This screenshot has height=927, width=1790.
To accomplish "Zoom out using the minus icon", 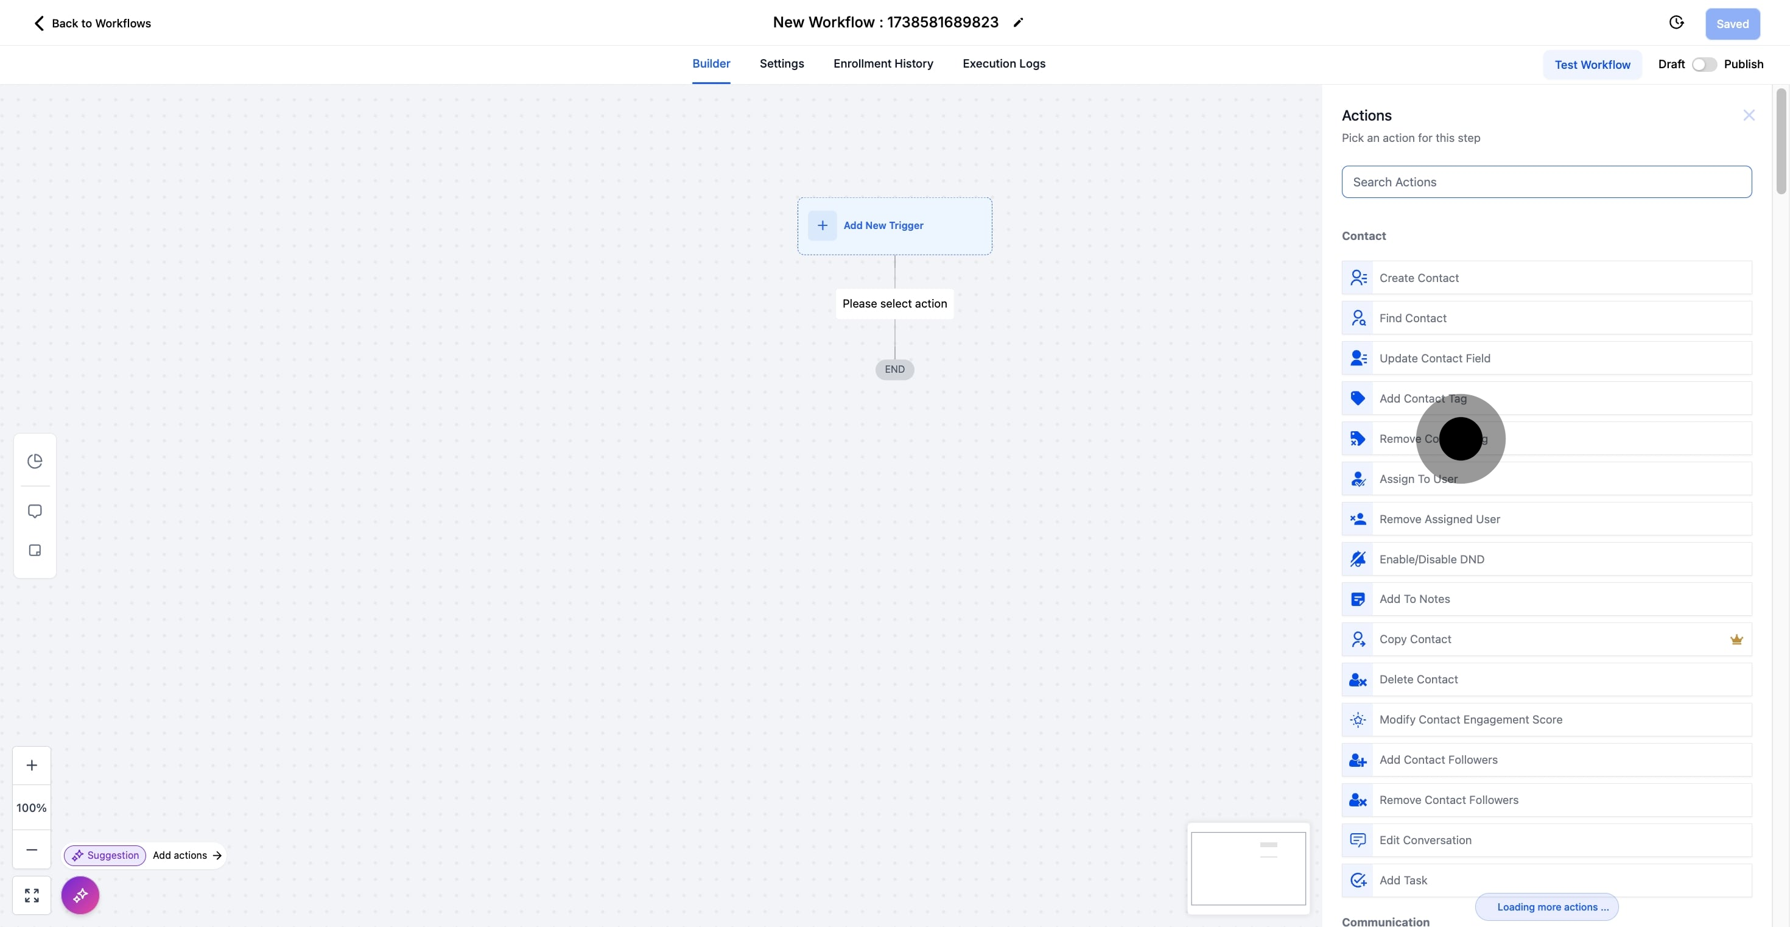I will (x=31, y=849).
